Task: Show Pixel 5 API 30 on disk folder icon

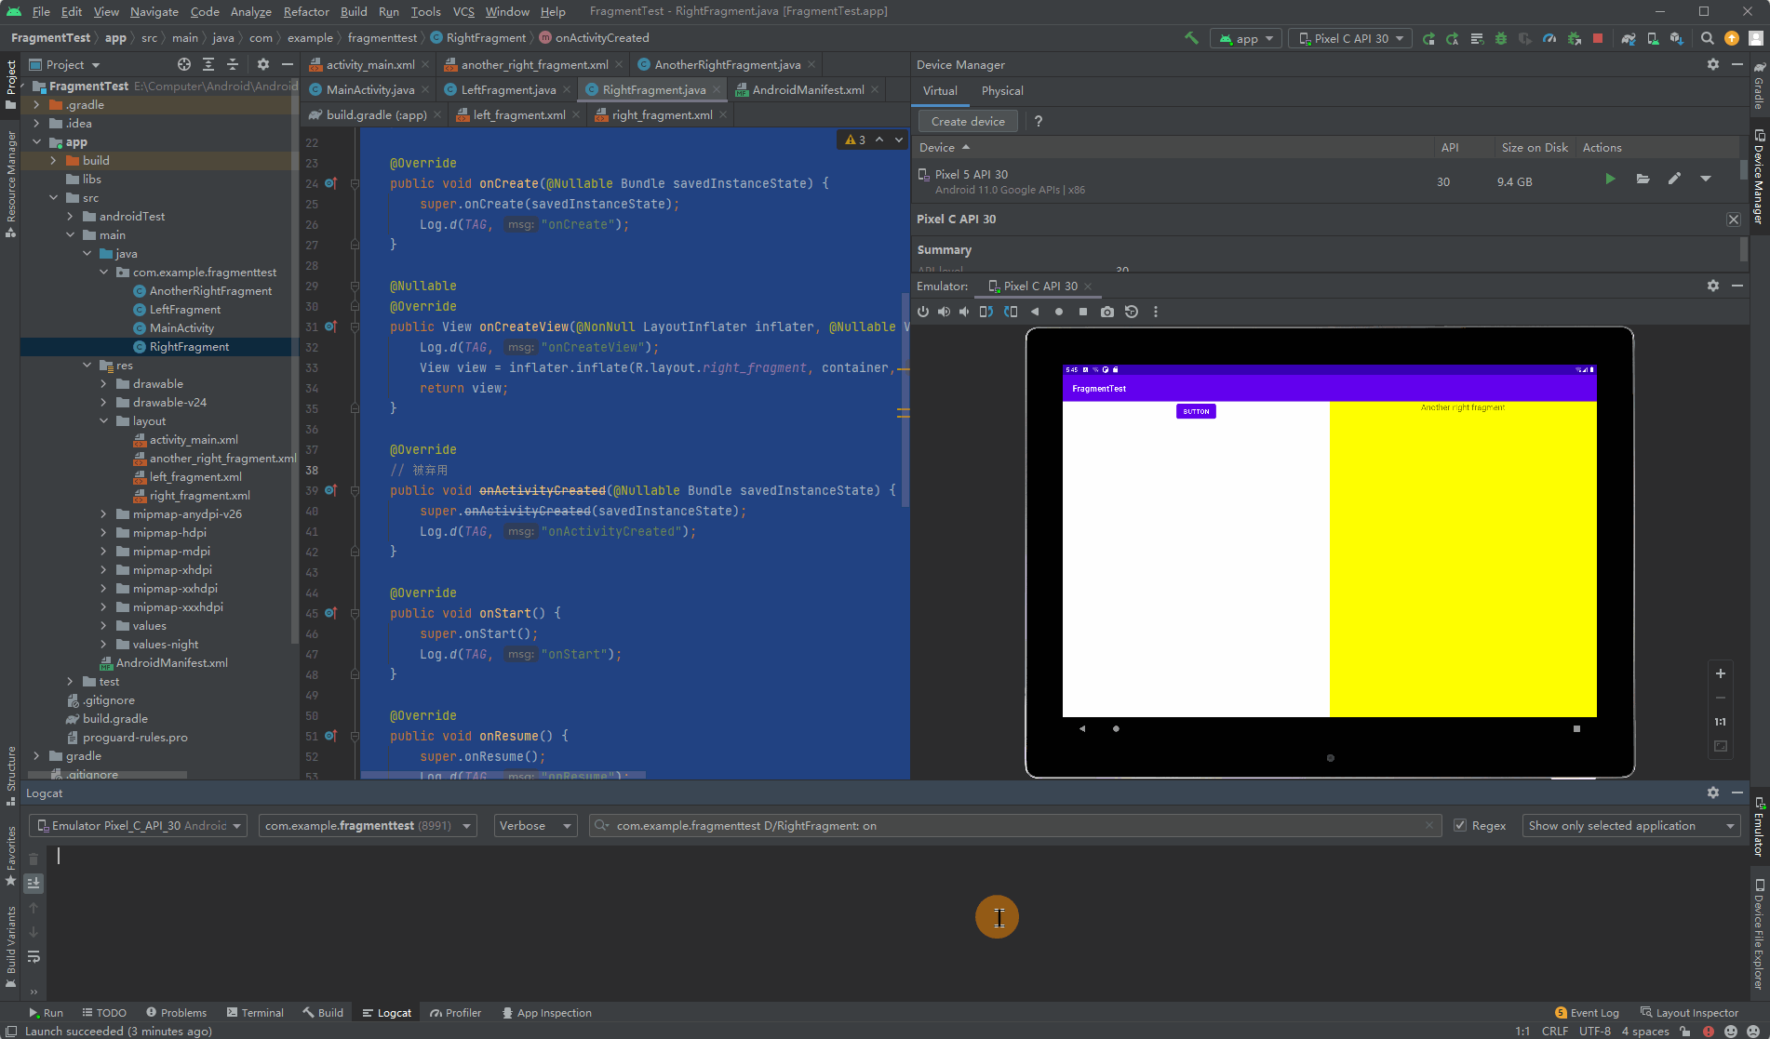Action: tap(1643, 179)
